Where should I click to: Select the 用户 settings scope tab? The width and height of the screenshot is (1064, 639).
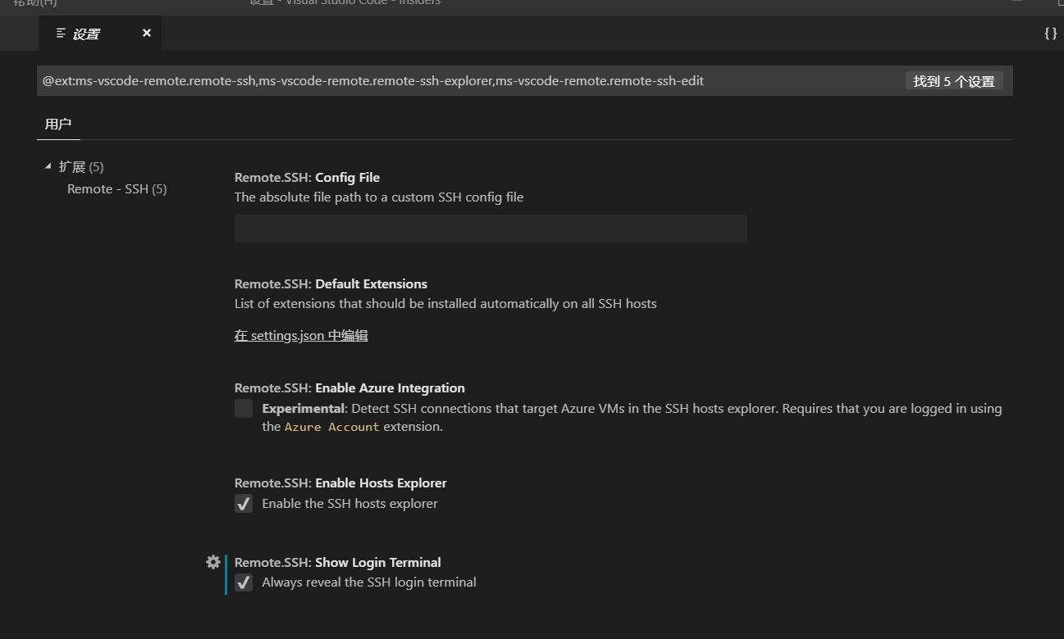click(58, 125)
